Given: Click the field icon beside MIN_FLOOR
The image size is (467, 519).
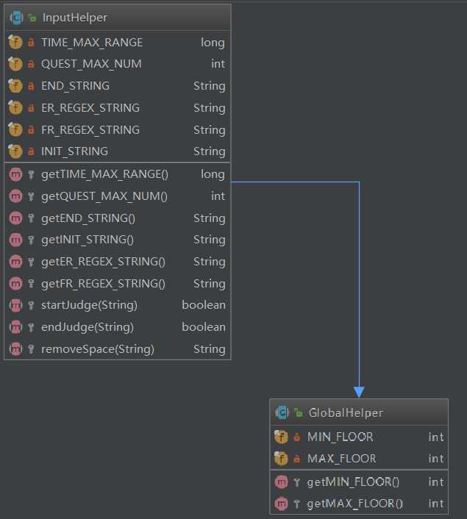Looking at the screenshot, I should 281,437.
